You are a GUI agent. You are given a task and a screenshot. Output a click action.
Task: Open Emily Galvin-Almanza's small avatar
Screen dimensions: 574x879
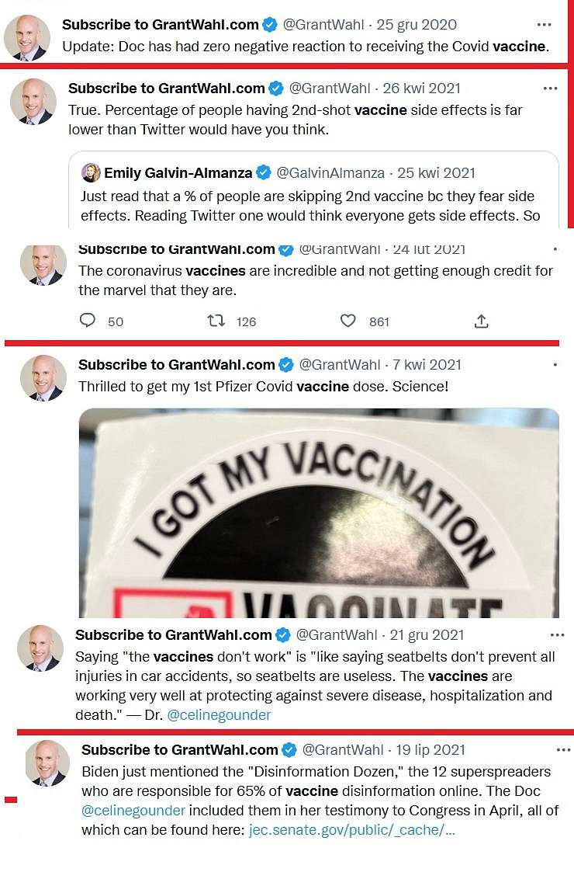91,172
